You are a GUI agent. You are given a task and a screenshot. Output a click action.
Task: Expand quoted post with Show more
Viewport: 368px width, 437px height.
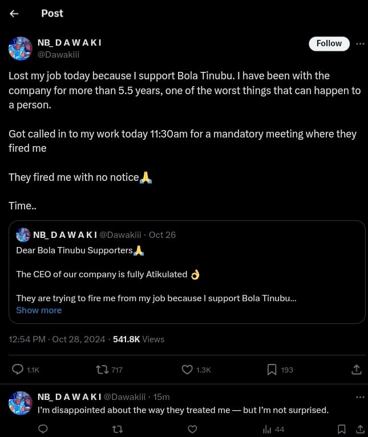[x=39, y=310]
